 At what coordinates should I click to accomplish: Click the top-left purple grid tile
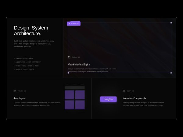tap(69, 95)
